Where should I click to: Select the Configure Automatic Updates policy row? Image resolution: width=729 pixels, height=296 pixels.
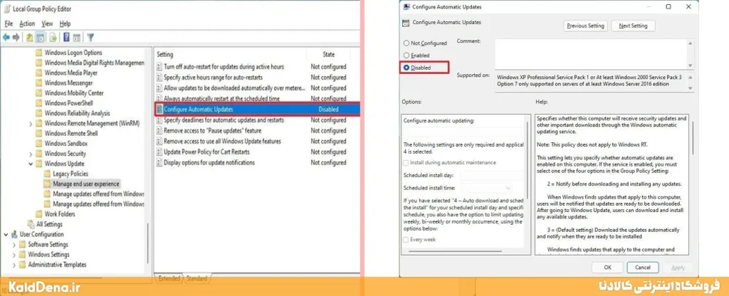point(257,109)
